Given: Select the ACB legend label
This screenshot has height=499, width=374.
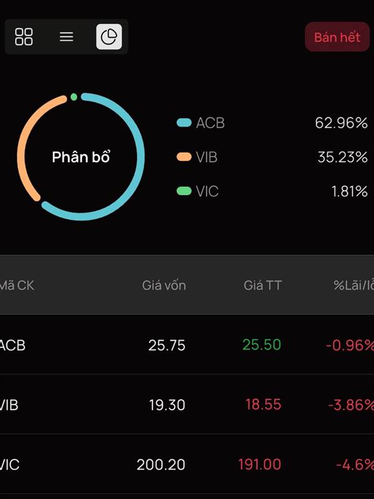Looking at the screenshot, I should tap(210, 123).
